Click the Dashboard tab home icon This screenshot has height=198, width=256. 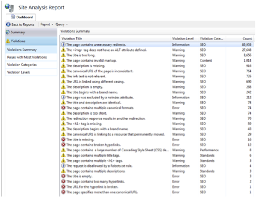tap(13, 17)
